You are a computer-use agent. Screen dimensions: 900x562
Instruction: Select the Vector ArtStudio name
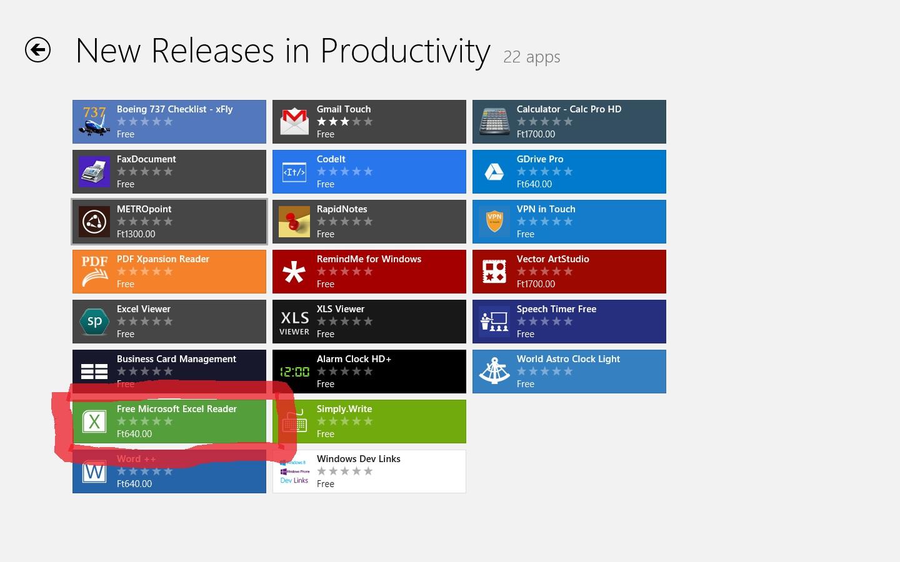coord(553,259)
